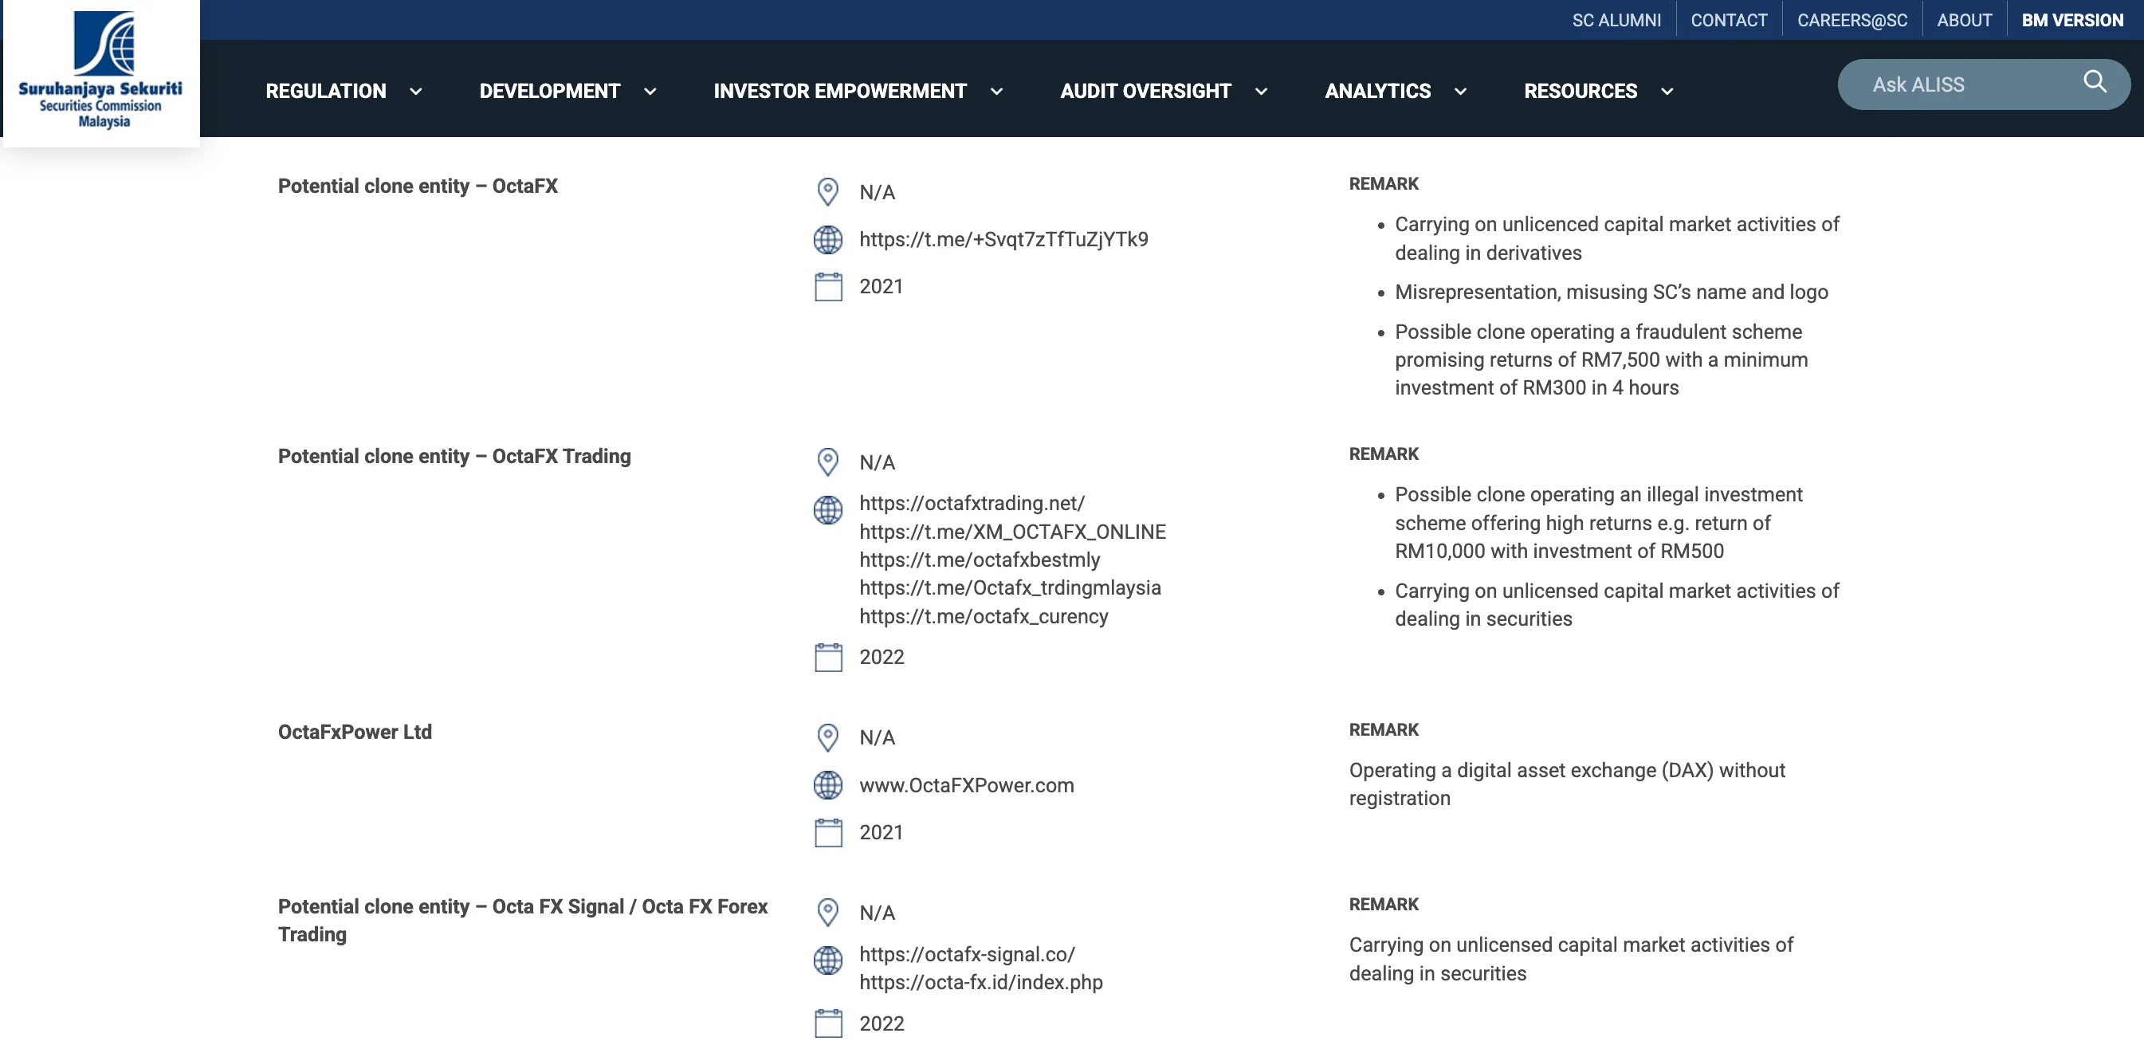The height and width of the screenshot is (1041, 2144).
Task: Click 'dealing in derivatives' remark in OctaFX entry
Action: (1488, 252)
